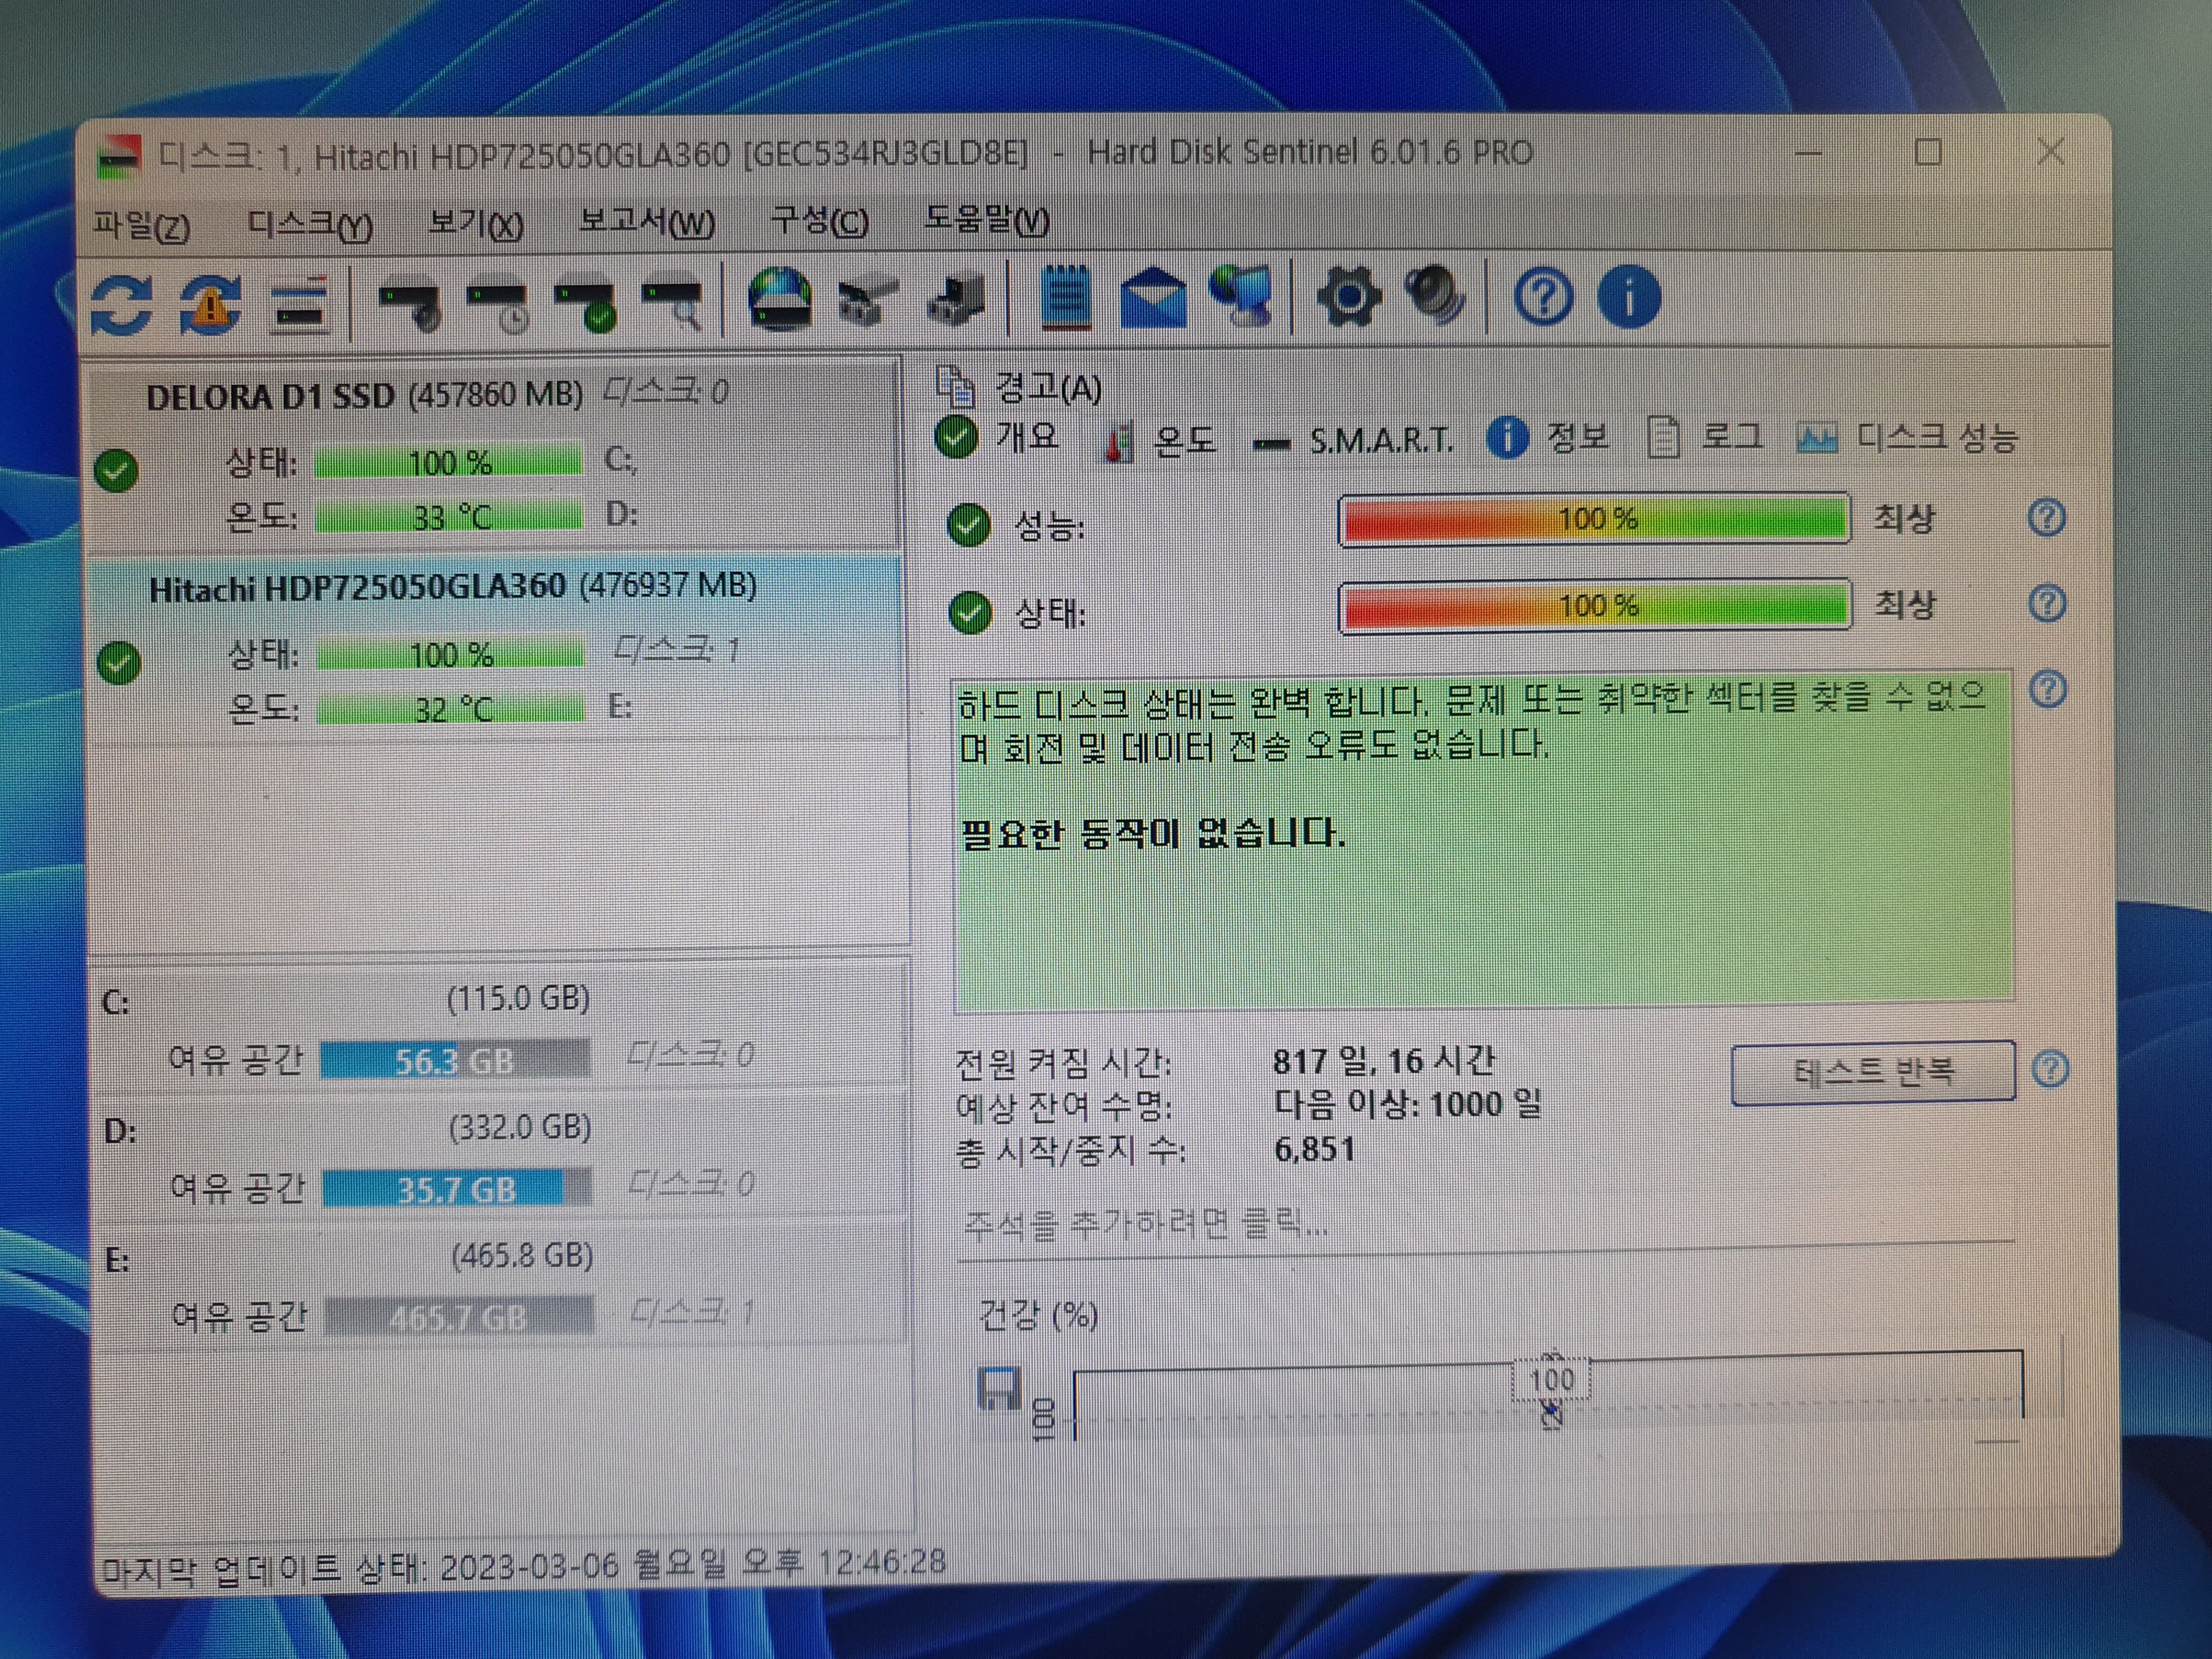This screenshot has width=2212, height=1659.
Task: Click the networked monitors toolbar icon
Action: click(x=1240, y=296)
